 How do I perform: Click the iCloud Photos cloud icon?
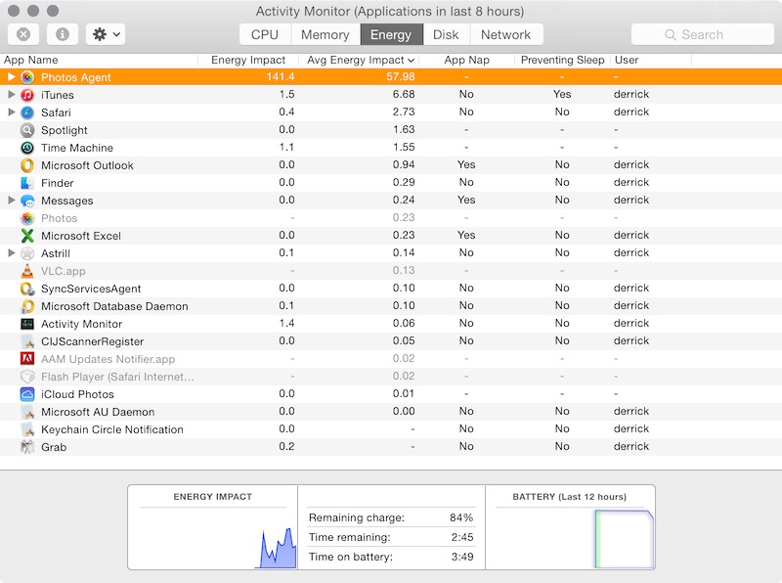click(27, 394)
